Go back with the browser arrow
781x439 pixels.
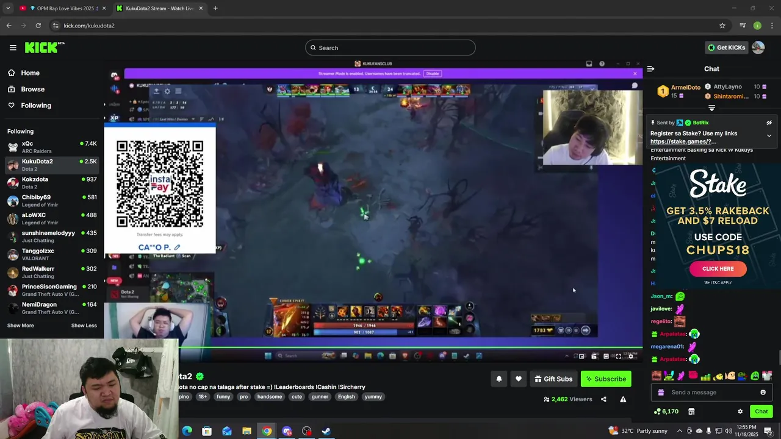pyautogui.click(x=9, y=26)
